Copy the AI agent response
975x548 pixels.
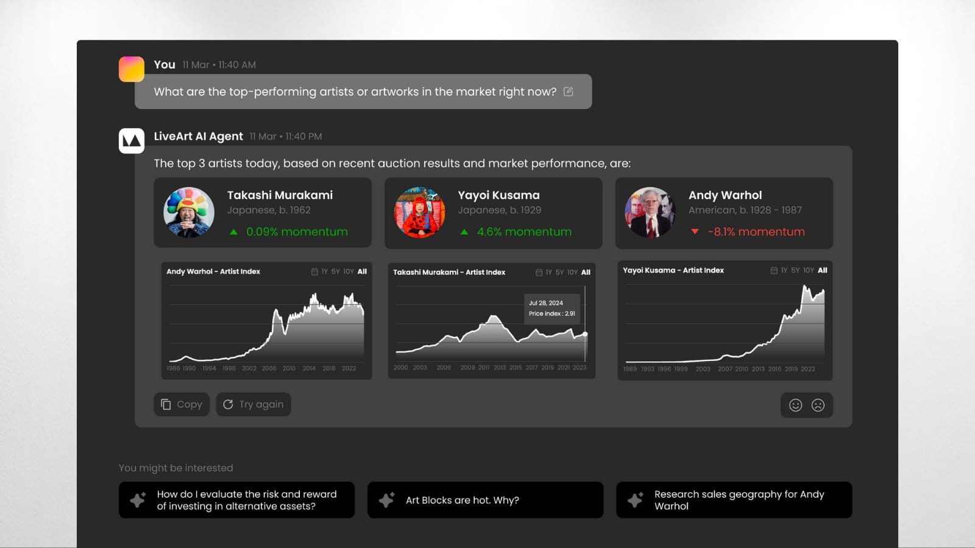coord(182,404)
